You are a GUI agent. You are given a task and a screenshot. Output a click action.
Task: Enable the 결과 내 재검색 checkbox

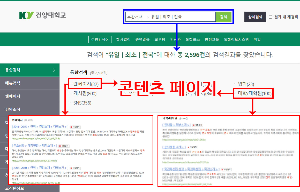click(x=271, y=17)
